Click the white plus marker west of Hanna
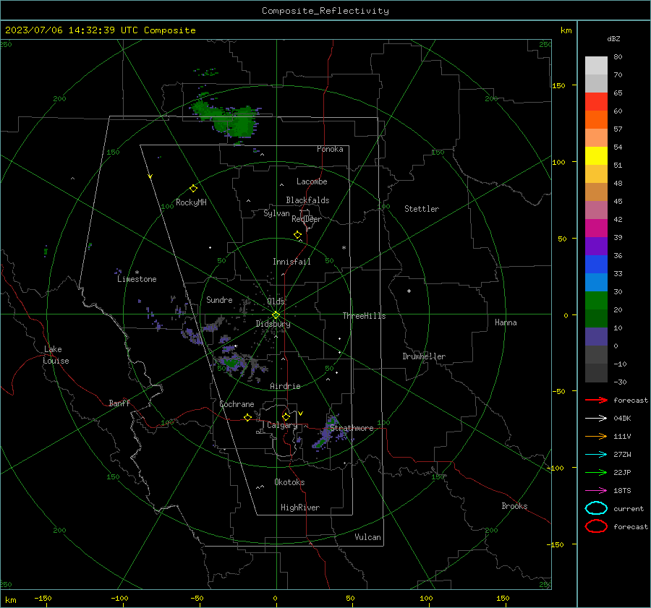 [x=409, y=291]
